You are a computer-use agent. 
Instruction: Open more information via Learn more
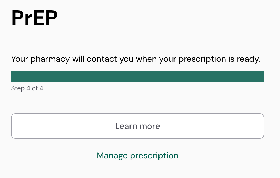[x=137, y=126]
